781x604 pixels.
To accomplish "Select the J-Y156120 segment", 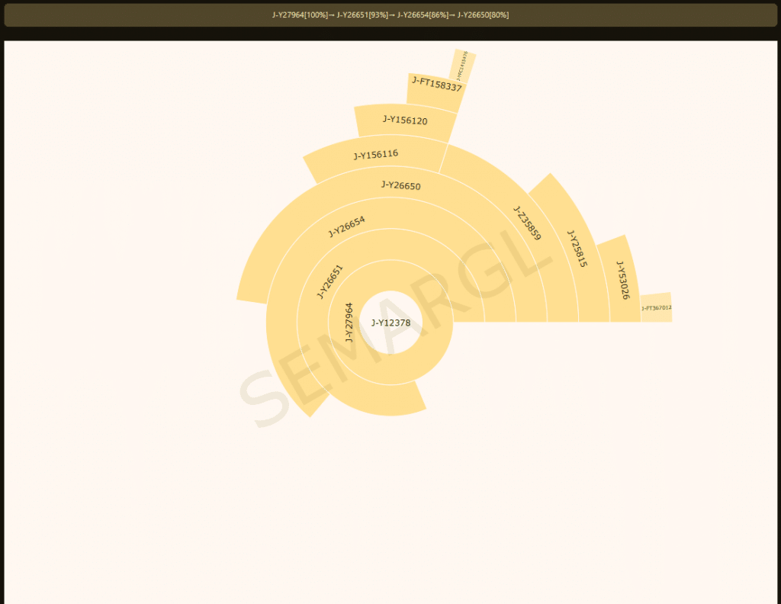I will click(404, 120).
